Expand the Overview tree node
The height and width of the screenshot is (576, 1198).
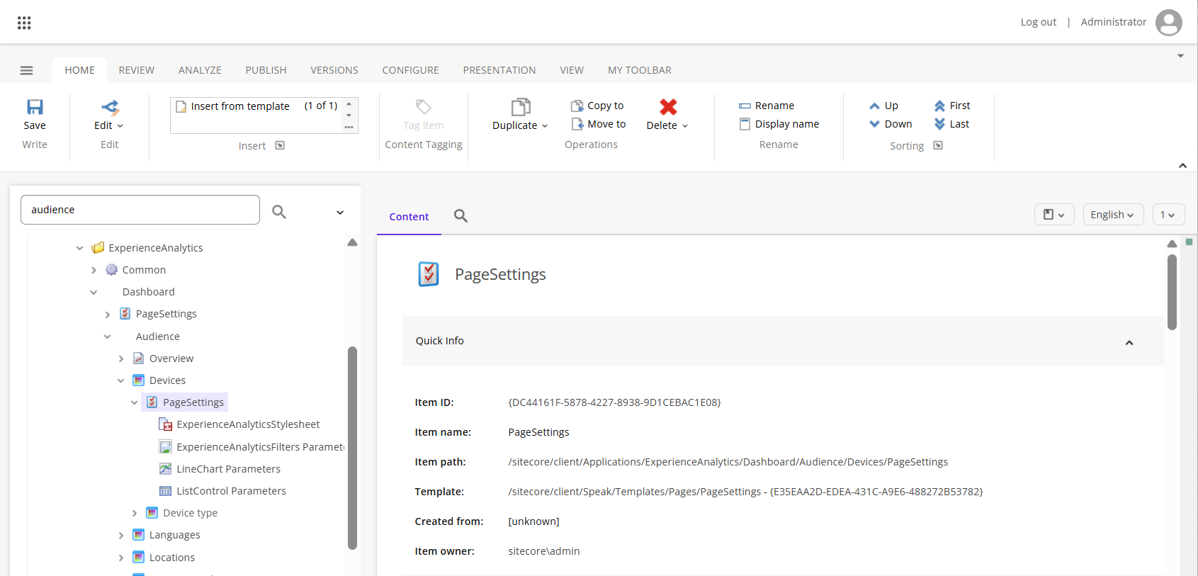[x=120, y=358]
